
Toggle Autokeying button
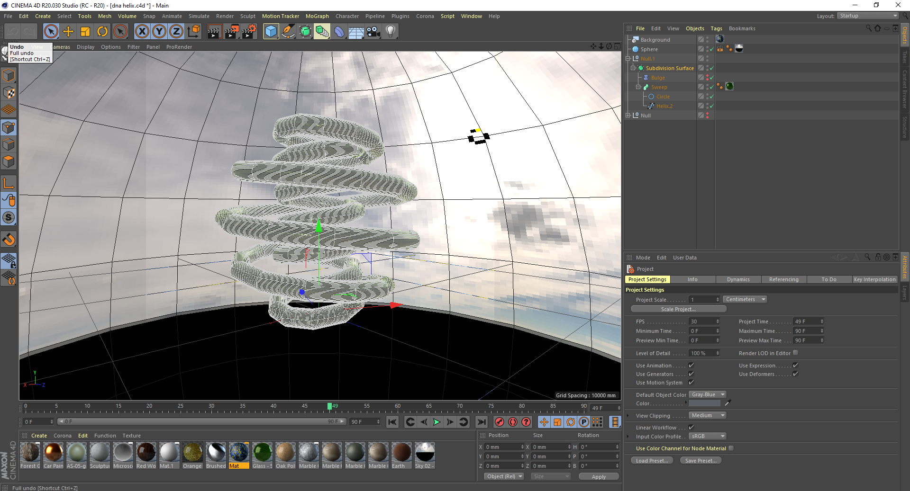point(513,422)
